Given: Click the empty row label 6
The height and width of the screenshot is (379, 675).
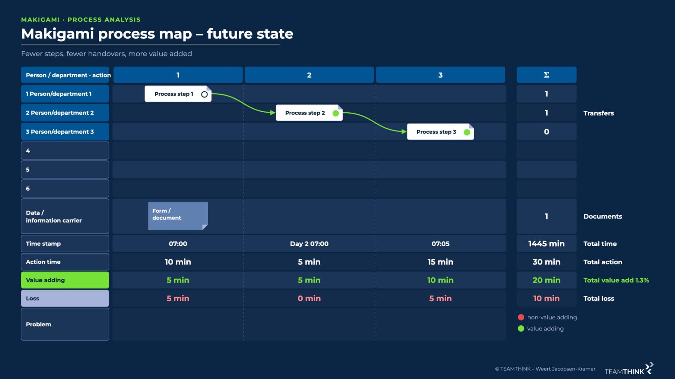Looking at the screenshot, I should tap(65, 188).
